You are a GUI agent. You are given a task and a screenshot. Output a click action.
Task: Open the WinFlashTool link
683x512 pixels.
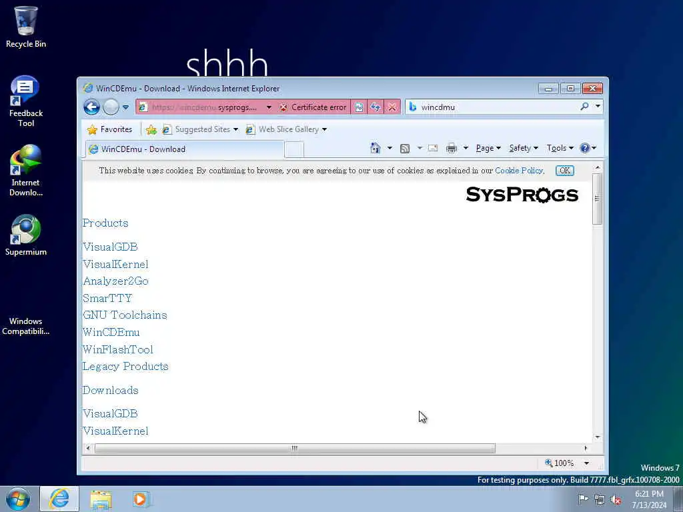coord(118,349)
